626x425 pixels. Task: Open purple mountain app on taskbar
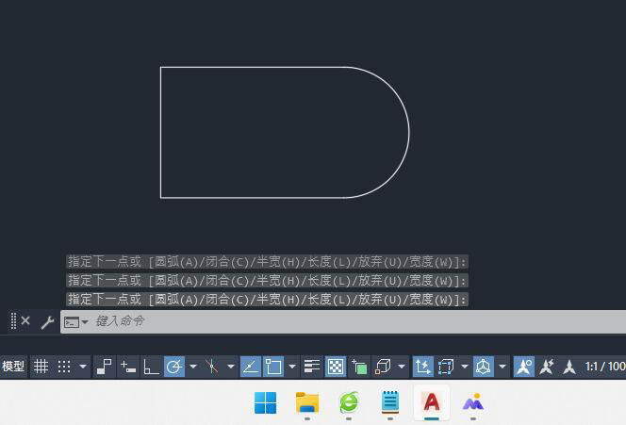click(x=473, y=402)
